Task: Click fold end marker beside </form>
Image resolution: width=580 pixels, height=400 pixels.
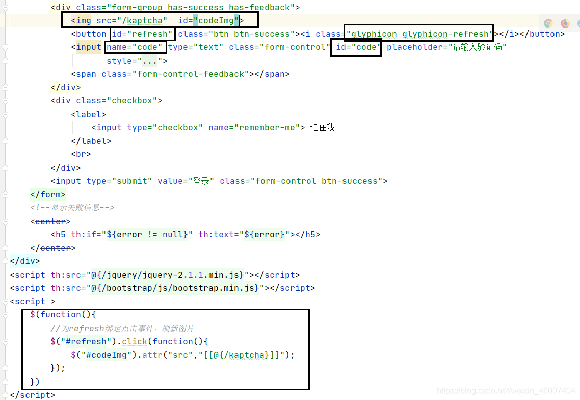Action: (5, 195)
